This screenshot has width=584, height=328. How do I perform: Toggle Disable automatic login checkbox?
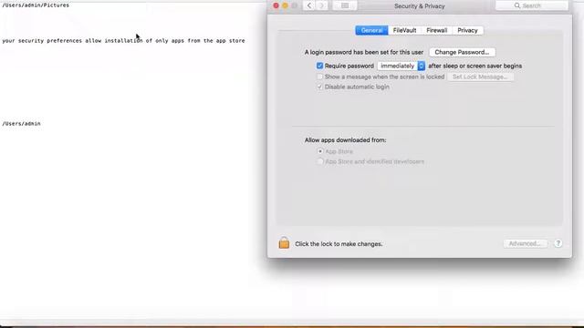click(319, 87)
